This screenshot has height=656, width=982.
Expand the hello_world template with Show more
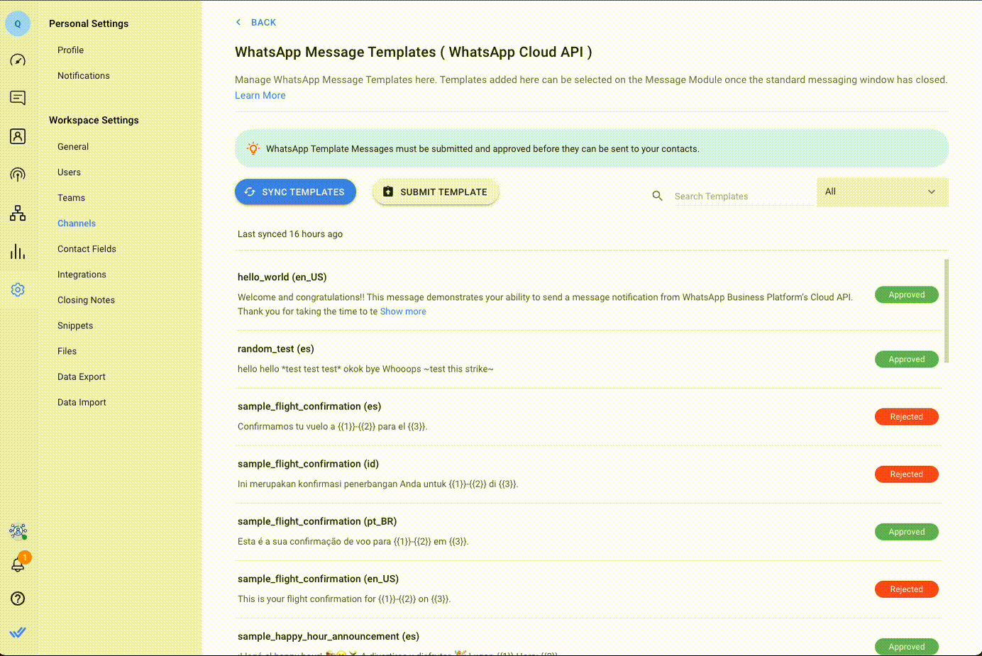tap(403, 311)
